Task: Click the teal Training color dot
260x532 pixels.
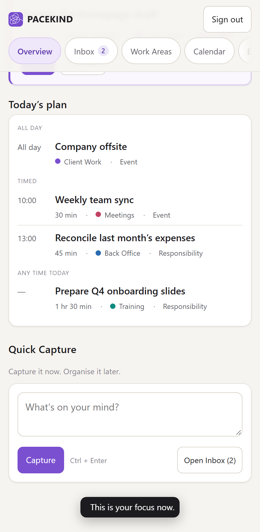Action: (113, 306)
